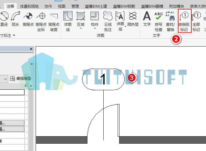Image resolution: width=206 pixels, height=151 pixels.
Task: Select the 高程点坡度 spot slope tool
Action: pyautogui.click(x=54, y=22)
